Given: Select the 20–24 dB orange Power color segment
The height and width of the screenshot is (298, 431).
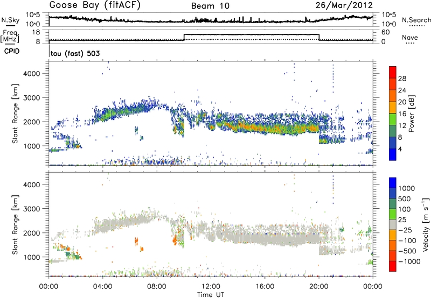Looking at the screenshot, I should point(393,96).
